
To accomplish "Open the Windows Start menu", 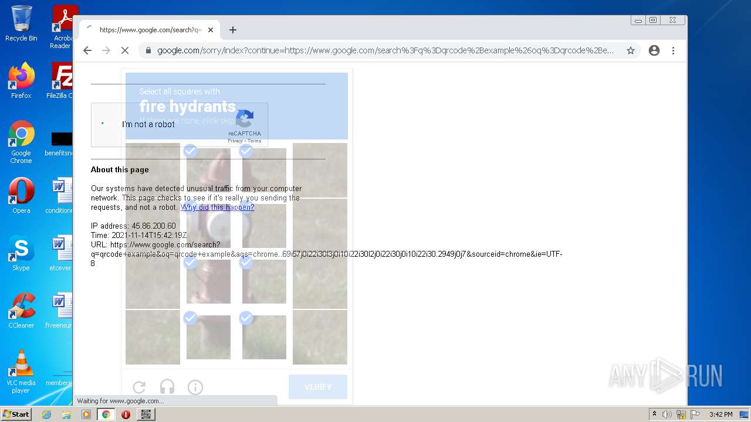I will pyautogui.click(x=16, y=414).
